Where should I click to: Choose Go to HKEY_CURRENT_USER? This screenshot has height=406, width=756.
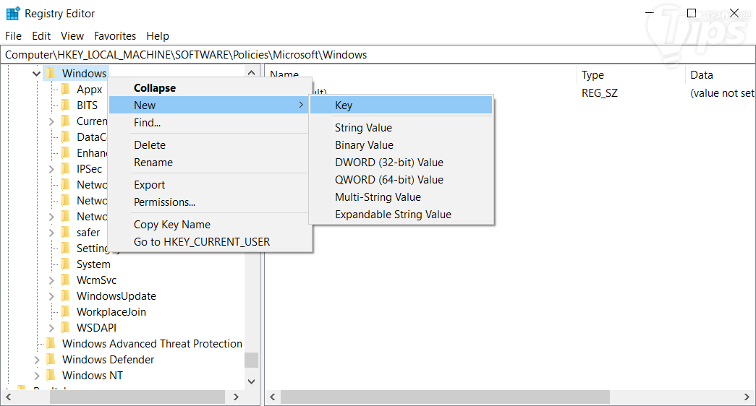[209, 242]
